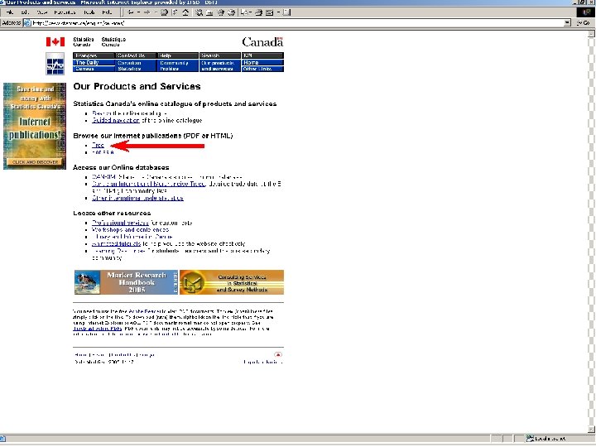Open the View menu
This screenshot has width=596, height=447.
tap(42, 12)
